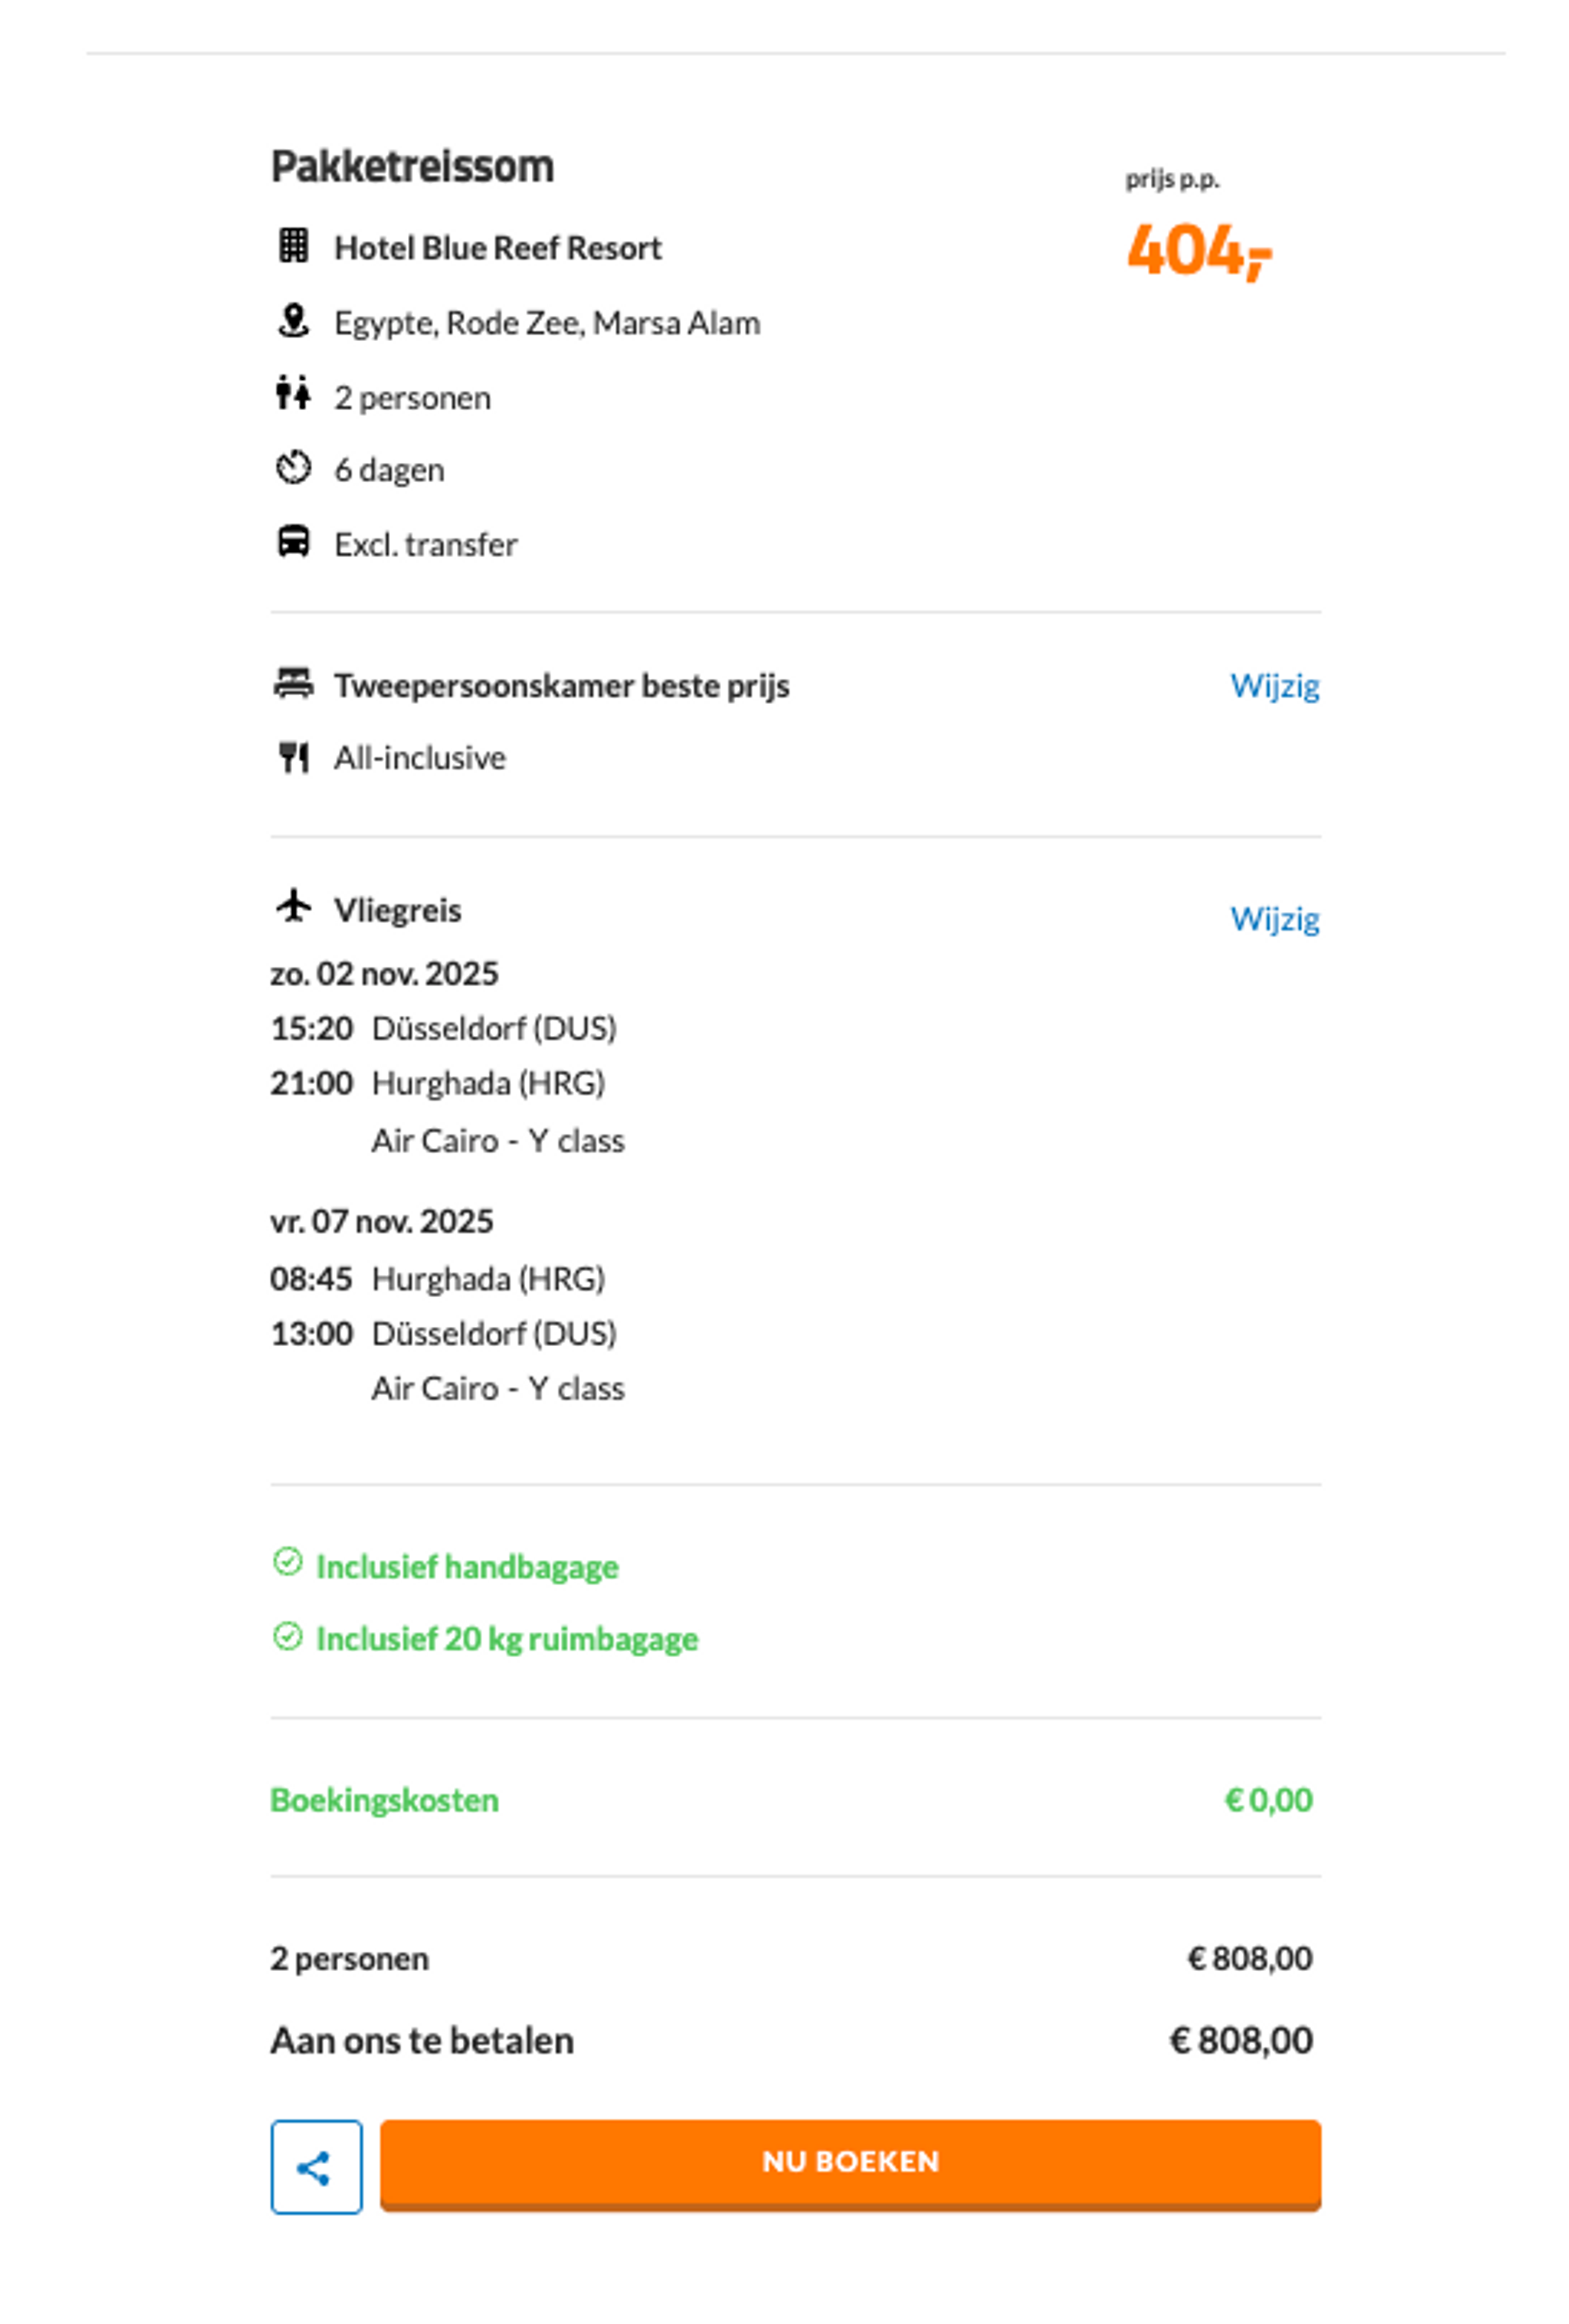Click the Pakketreissom heading

412,166
